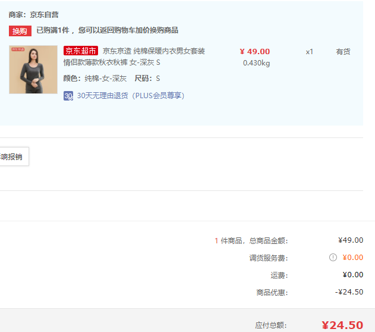The width and height of the screenshot is (375, 332).
Task: Click the size attribute 尺码：S
Action: click(x=147, y=79)
